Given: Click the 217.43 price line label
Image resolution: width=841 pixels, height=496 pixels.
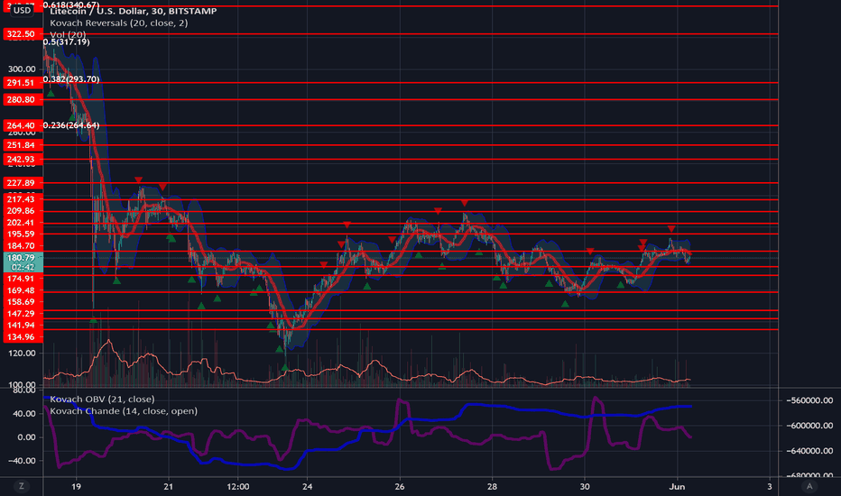Looking at the screenshot, I should [23, 199].
